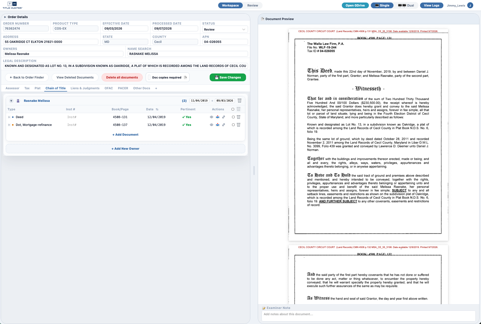Click the link icon in the Deed row
Screen dimensions: 481x324
[223, 117]
